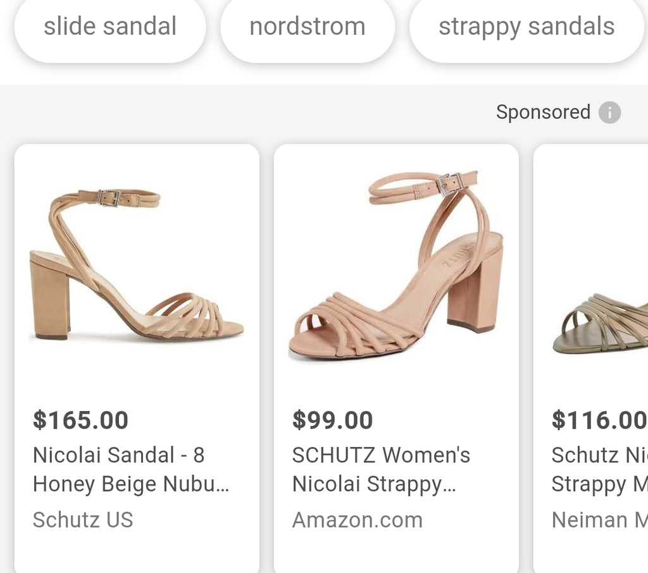View the pink Amazon sandal product photo
This screenshot has width=648, height=573.
pos(396,266)
